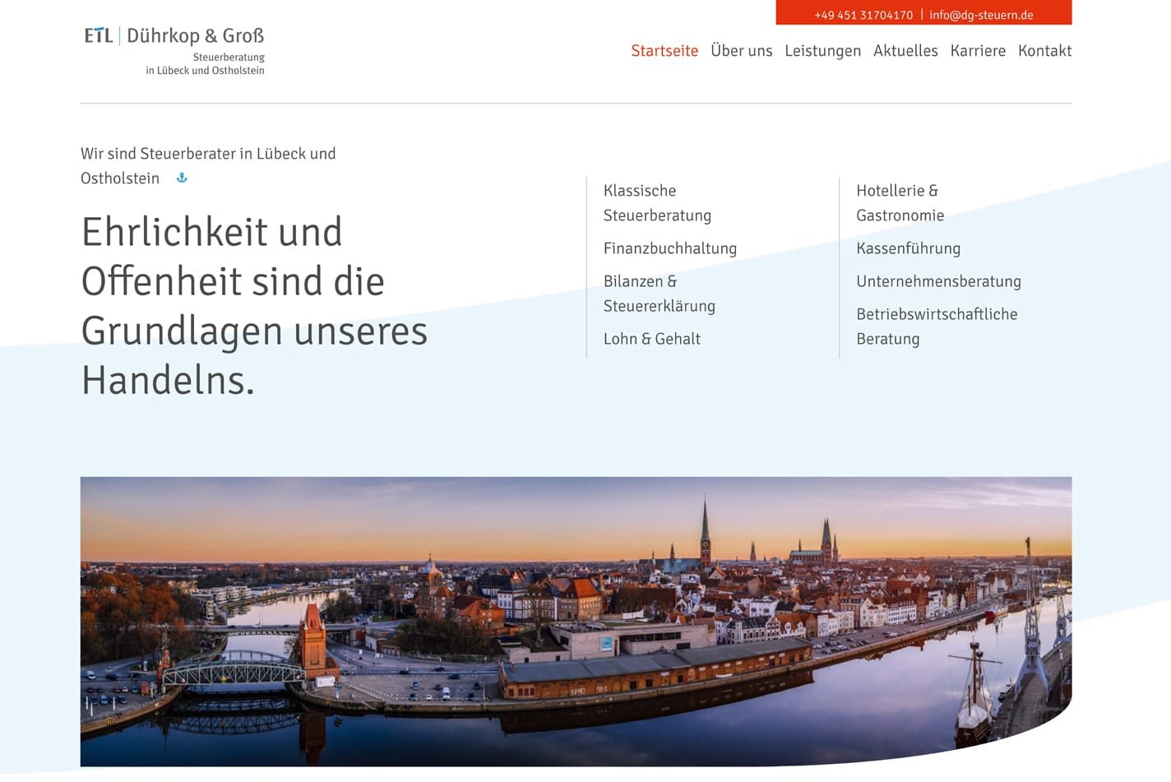Open the Über uns page

(x=741, y=51)
